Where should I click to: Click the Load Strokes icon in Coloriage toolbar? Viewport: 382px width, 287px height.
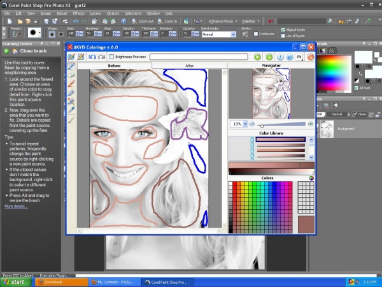[x=71, y=57]
